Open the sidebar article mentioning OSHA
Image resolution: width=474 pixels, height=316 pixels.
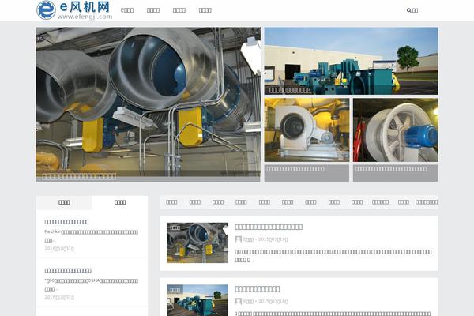point(68,270)
